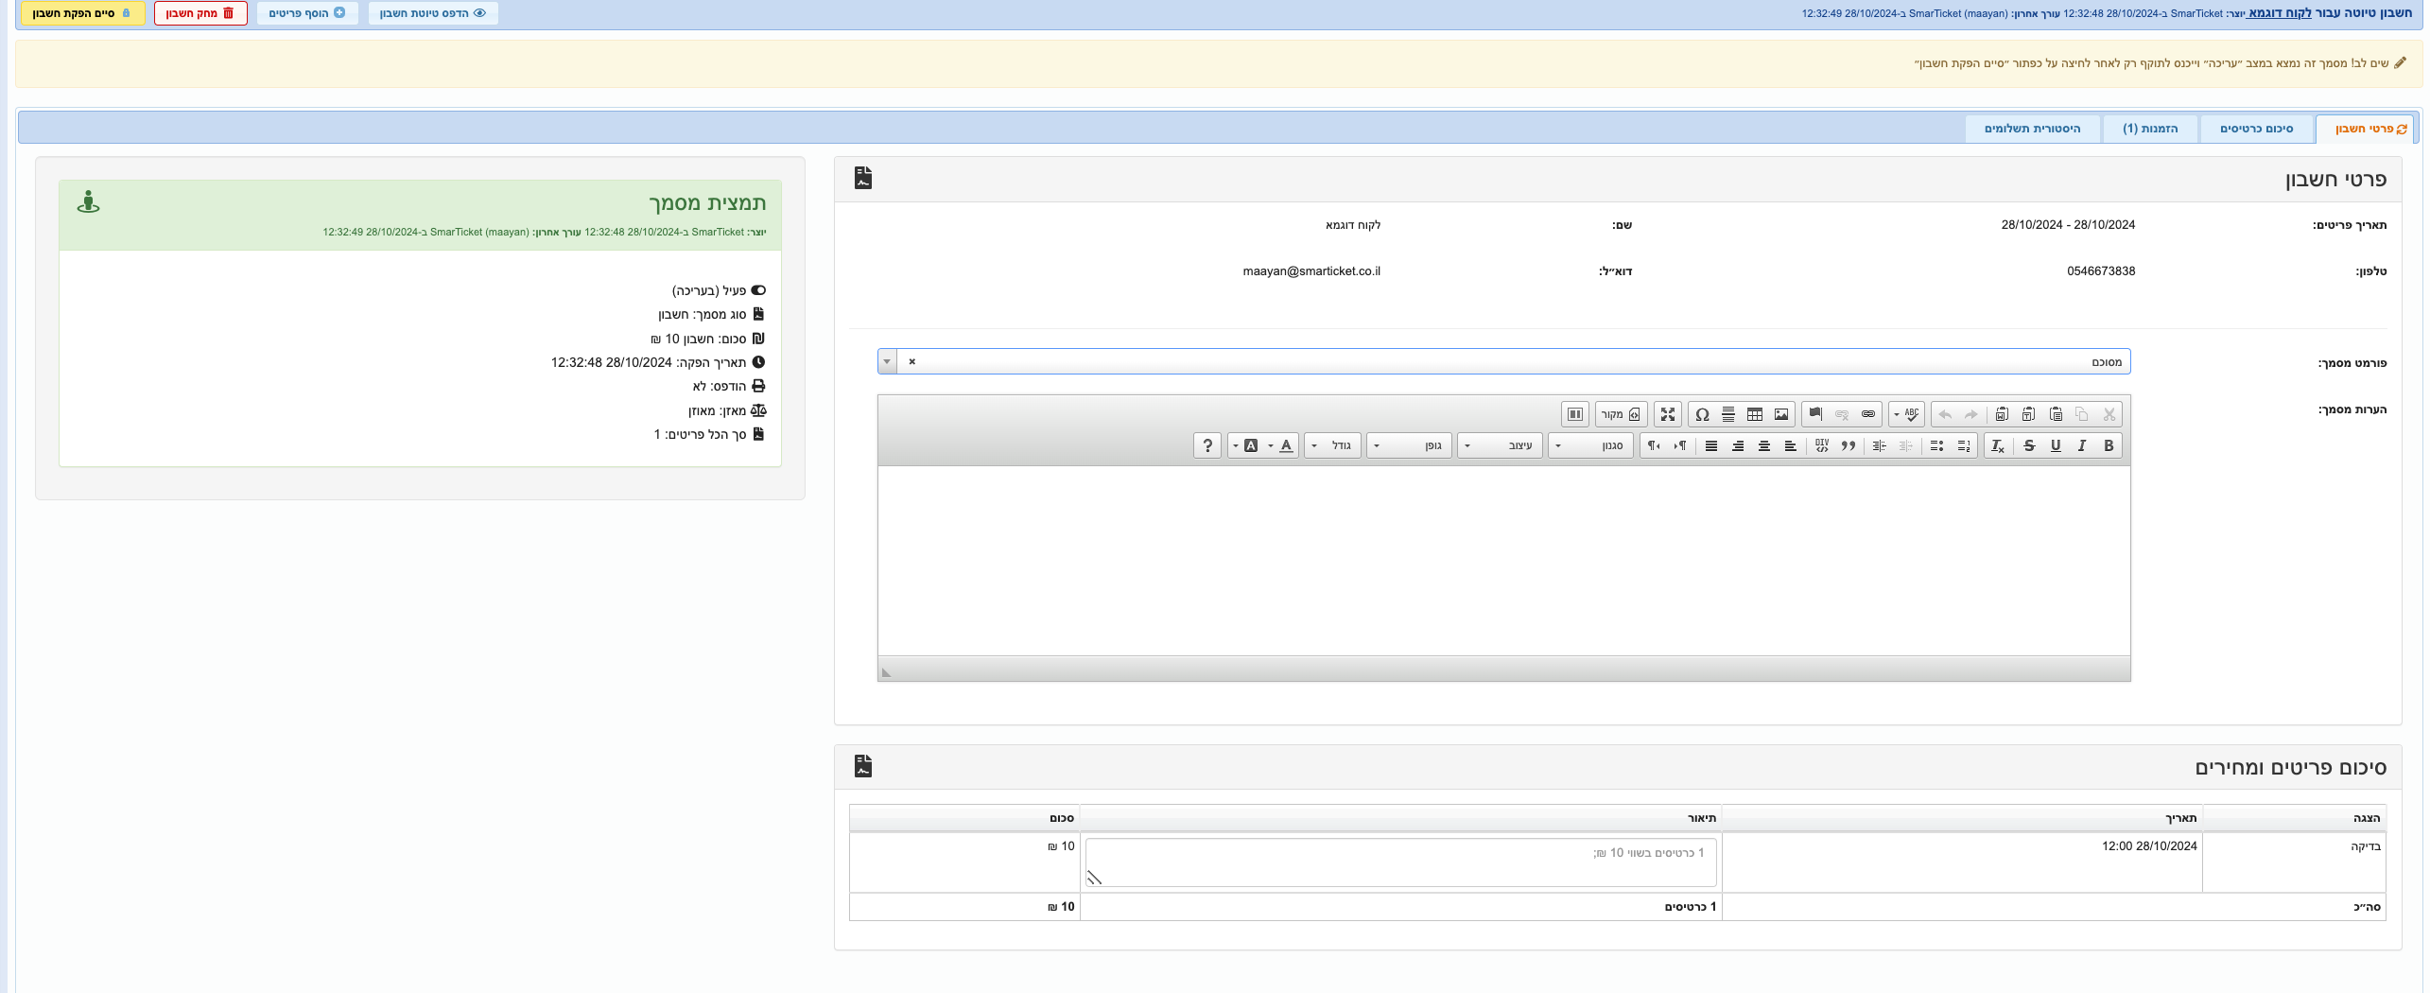Click the yellow סיים הפקת חשבון button
Screen dimensions: 2430x993
(82, 13)
